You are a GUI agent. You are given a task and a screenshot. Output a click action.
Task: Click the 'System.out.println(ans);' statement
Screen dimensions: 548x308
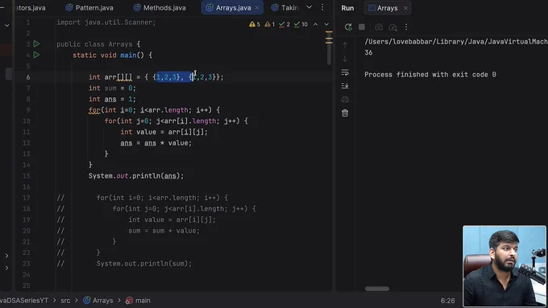point(136,176)
